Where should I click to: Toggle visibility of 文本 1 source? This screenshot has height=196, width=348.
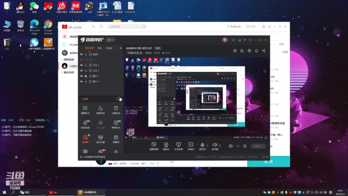coord(81,71)
